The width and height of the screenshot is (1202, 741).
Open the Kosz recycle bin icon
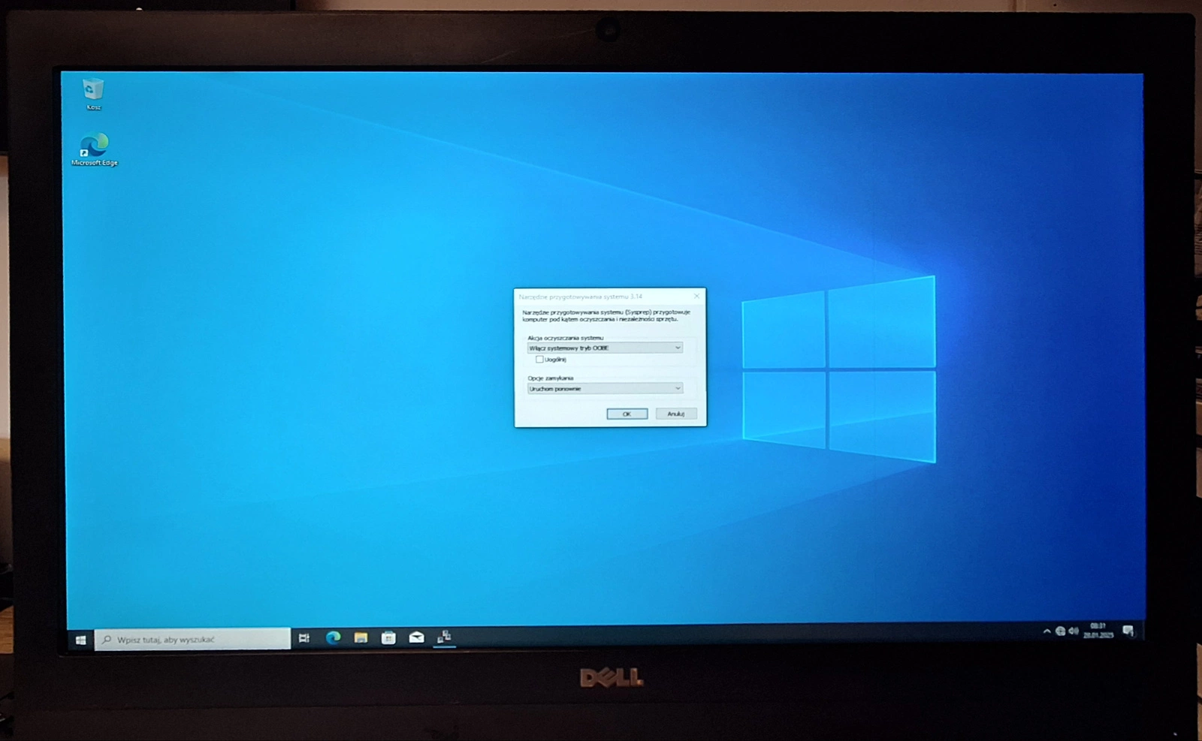pyautogui.click(x=92, y=92)
